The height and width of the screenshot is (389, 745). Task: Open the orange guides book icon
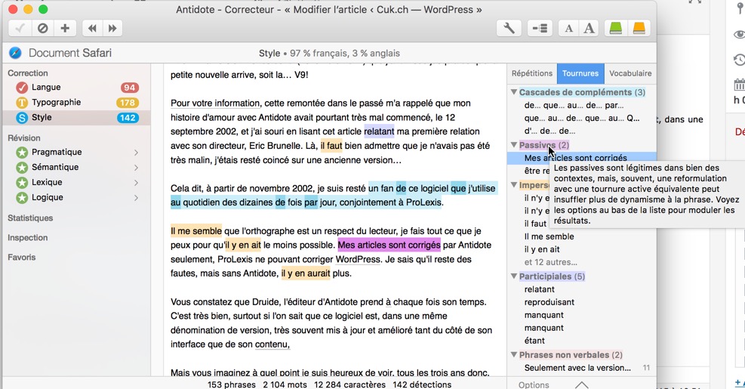coord(639,29)
